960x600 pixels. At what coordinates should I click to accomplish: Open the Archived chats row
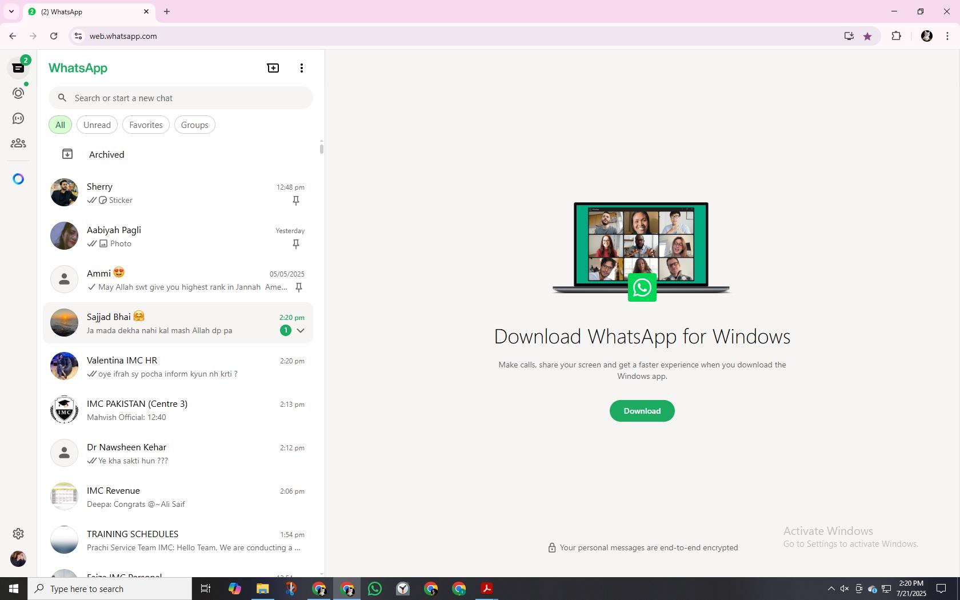(x=178, y=154)
